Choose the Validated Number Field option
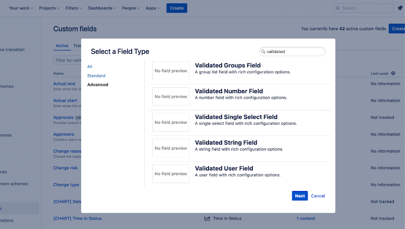 pyautogui.click(x=229, y=91)
